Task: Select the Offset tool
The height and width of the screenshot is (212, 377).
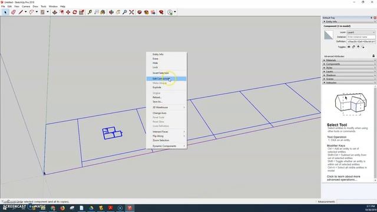Action: click(61, 12)
